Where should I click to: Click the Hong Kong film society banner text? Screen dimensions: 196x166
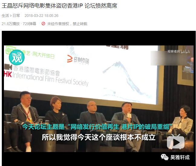46,76
